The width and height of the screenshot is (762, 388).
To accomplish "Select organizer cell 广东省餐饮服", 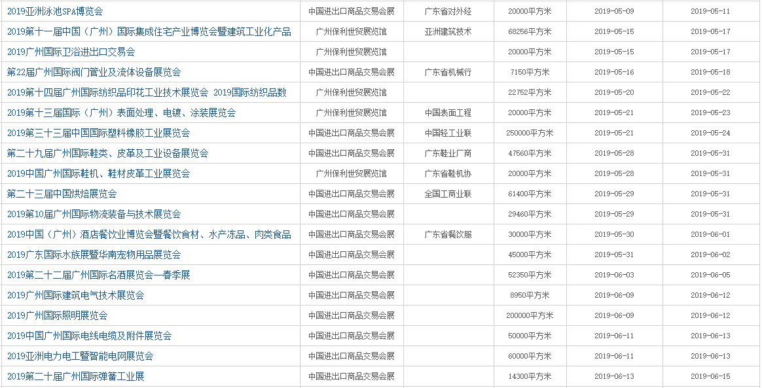I will coord(448,234).
